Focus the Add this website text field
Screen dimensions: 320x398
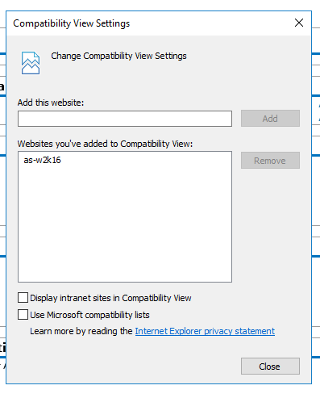point(125,119)
